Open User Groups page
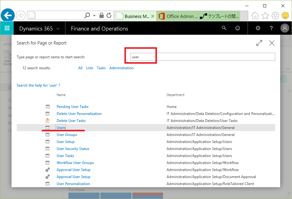The image size is (292, 199). (x=67, y=135)
